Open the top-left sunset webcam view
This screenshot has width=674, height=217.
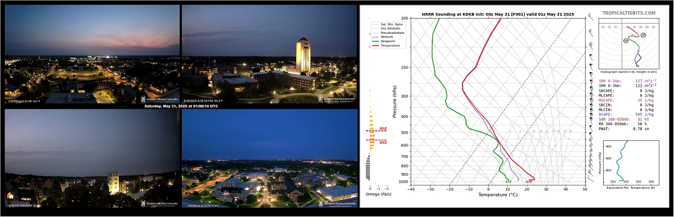tap(92, 54)
